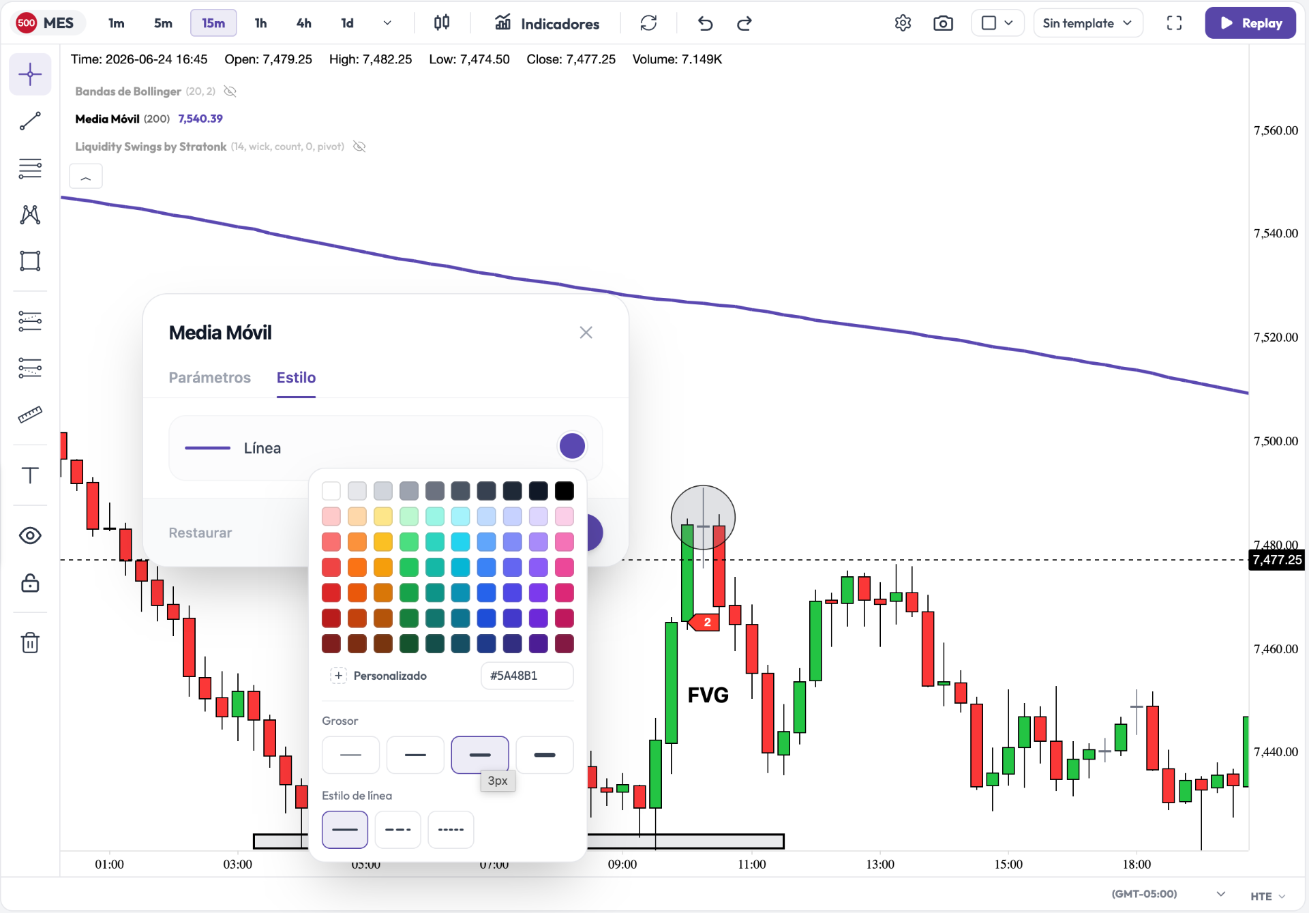Show hidden Bandas de Bollinger indicator
Viewport: 1309px width, 913px height.
(x=230, y=91)
